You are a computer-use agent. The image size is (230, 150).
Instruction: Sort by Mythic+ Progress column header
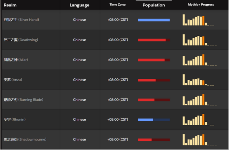pyautogui.click(x=201, y=4)
